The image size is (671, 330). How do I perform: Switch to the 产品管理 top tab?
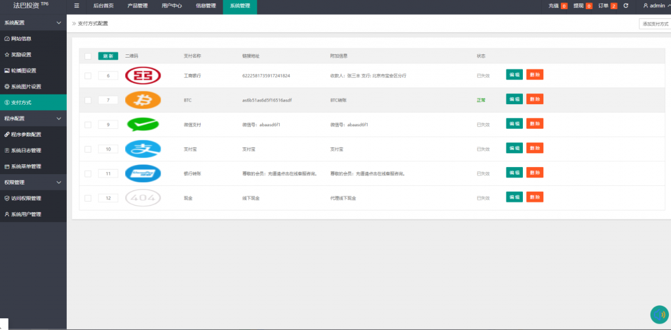(x=137, y=6)
